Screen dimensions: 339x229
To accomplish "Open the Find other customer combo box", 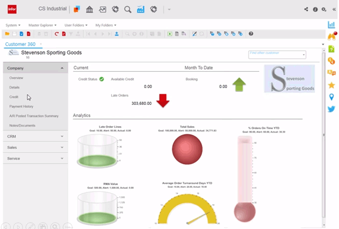I will click(277, 55).
